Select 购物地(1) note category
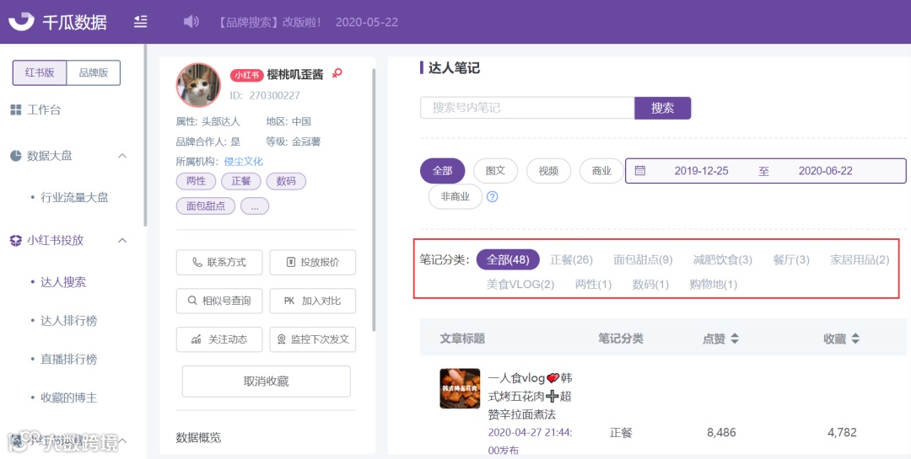Screen dimensions: 911x459 [x=714, y=285]
